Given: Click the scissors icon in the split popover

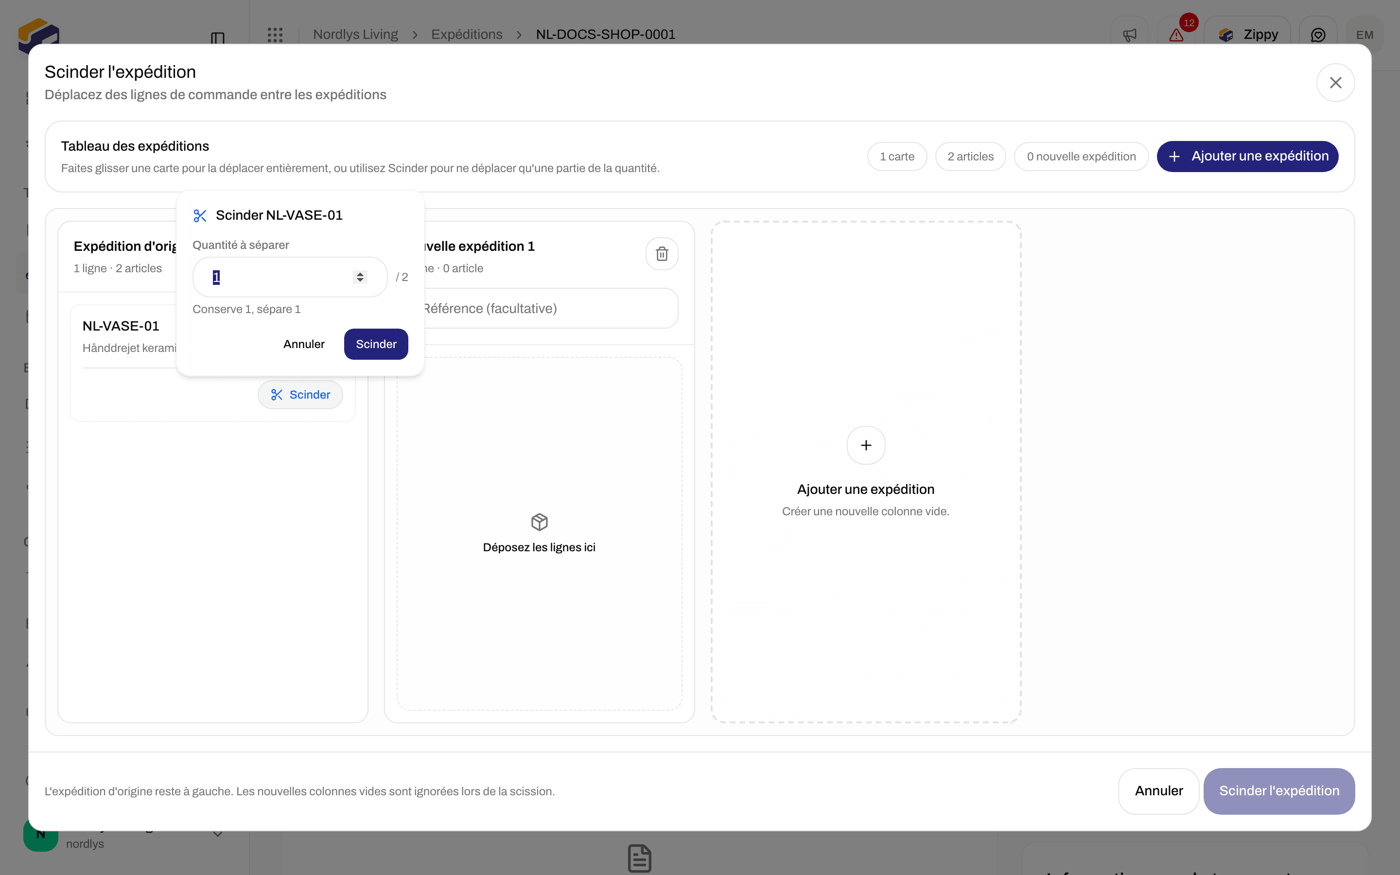Looking at the screenshot, I should (200, 216).
